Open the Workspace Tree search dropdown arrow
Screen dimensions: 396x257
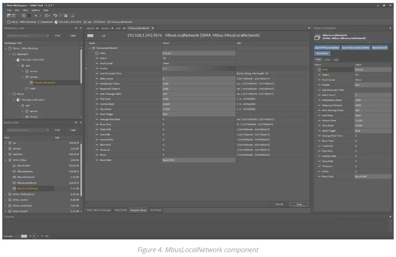point(48,36)
